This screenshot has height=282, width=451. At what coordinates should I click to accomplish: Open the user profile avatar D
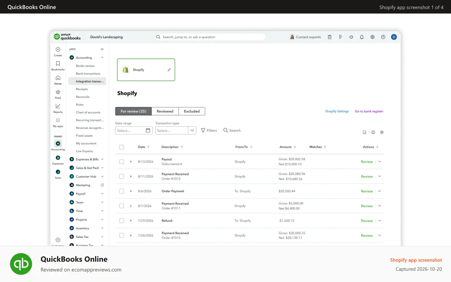click(394, 37)
